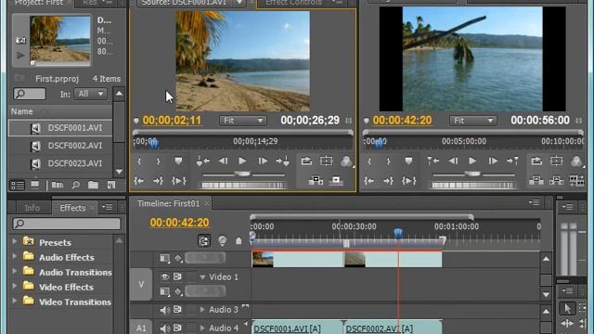Play the Source monitor clip
Screen dimensions: 594x334
tap(242, 161)
